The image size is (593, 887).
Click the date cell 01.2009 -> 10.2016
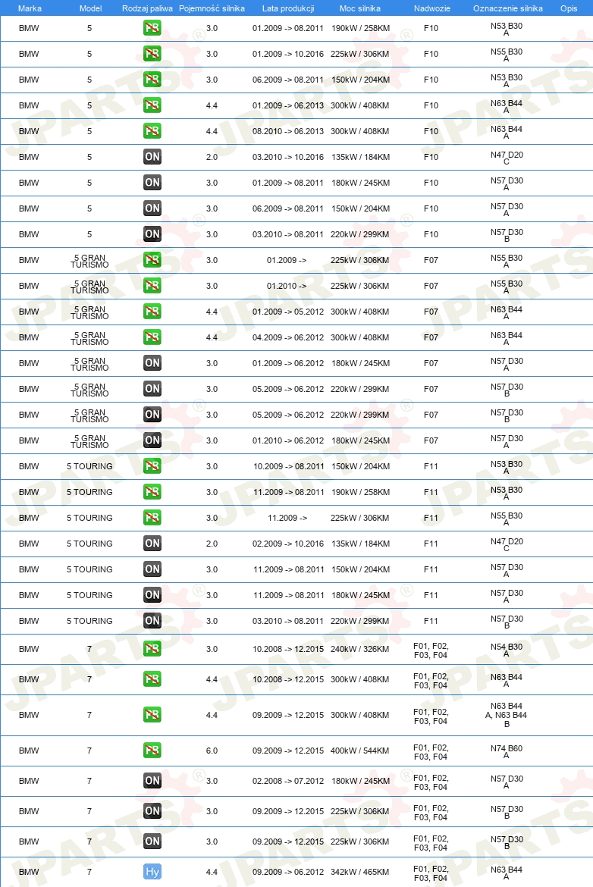(288, 54)
